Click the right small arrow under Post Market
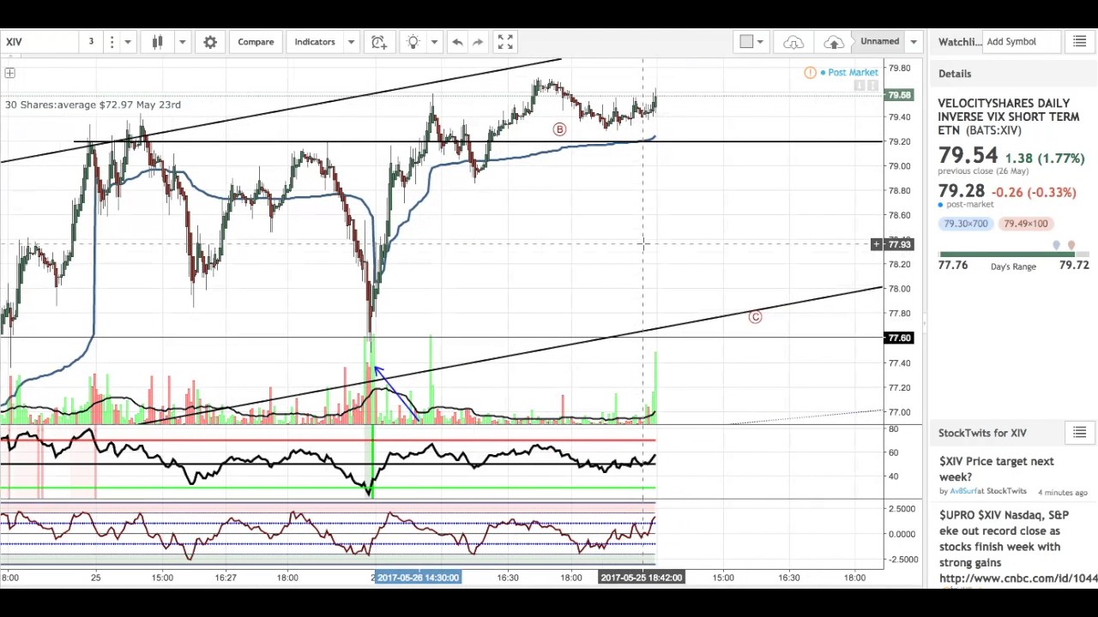Viewport: 1098px width, 617px height. (x=873, y=86)
